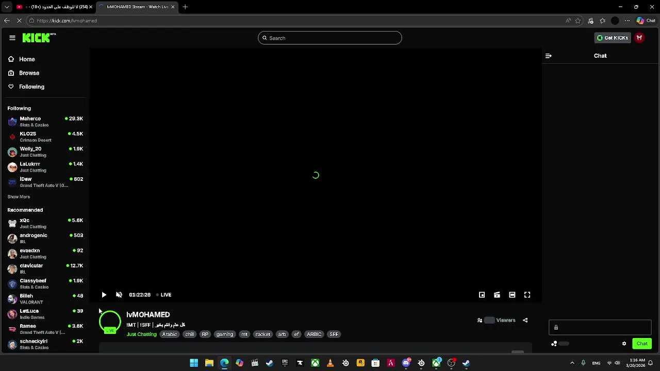Open the channel points icon below chat
This screenshot has width=660, height=371.
click(554, 344)
